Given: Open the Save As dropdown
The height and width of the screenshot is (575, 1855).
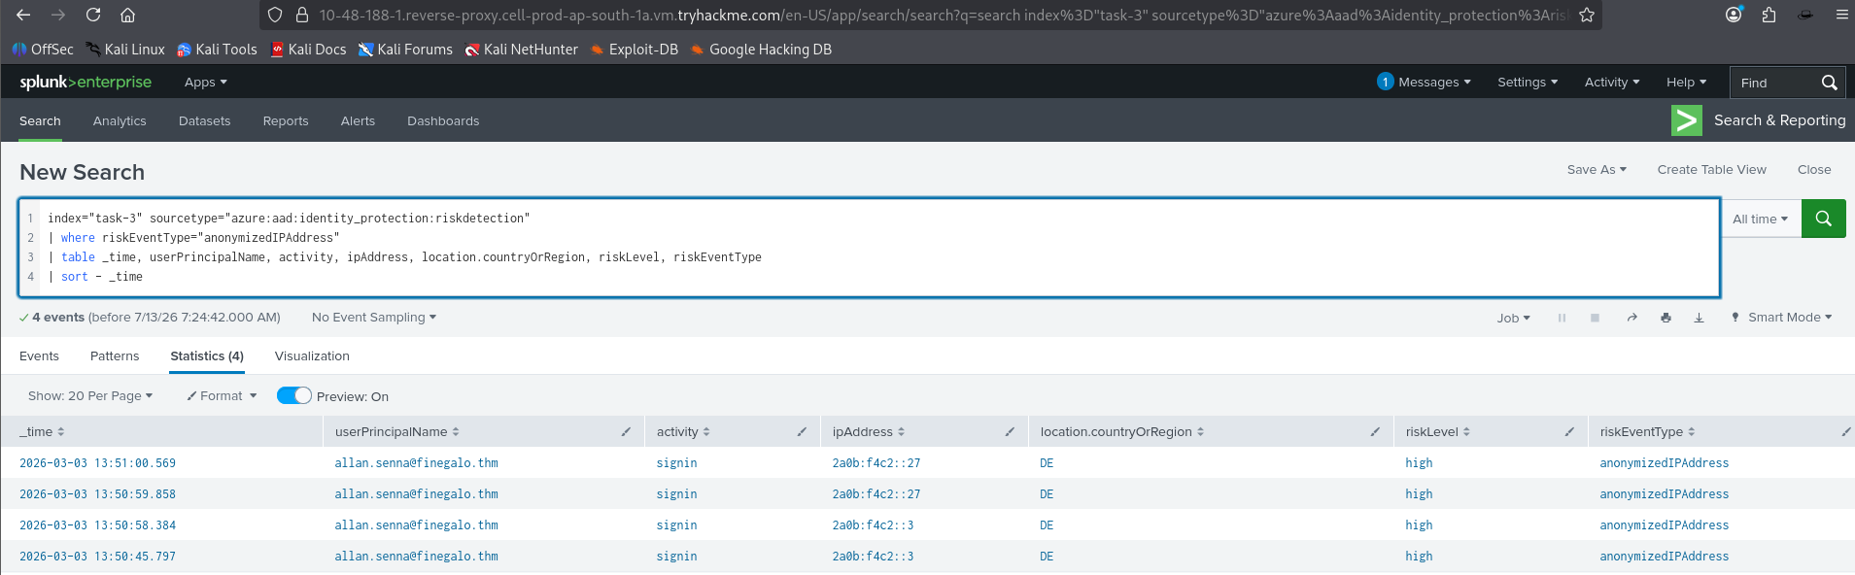Looking at the screenshot, I should 1596,169.
